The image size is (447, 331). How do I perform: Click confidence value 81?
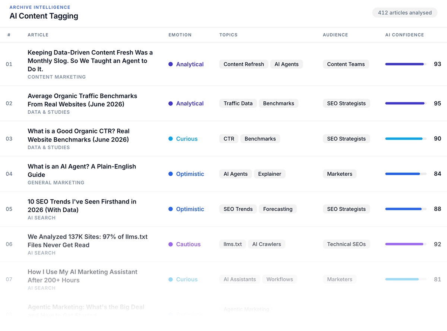[437, 279]
